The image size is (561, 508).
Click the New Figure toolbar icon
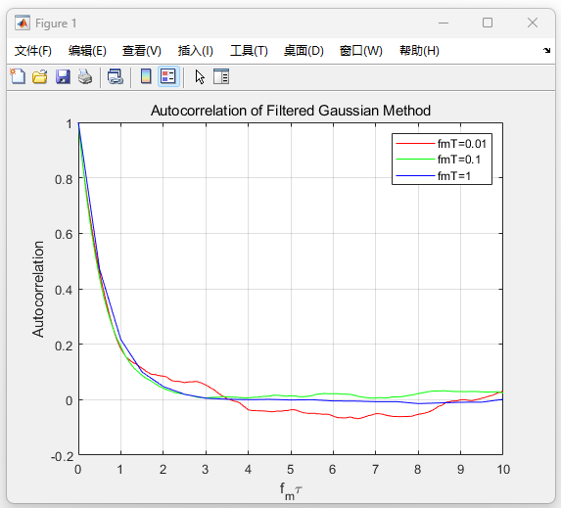[18, 76]
